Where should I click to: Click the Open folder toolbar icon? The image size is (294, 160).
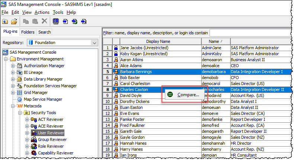pos(14,21)
